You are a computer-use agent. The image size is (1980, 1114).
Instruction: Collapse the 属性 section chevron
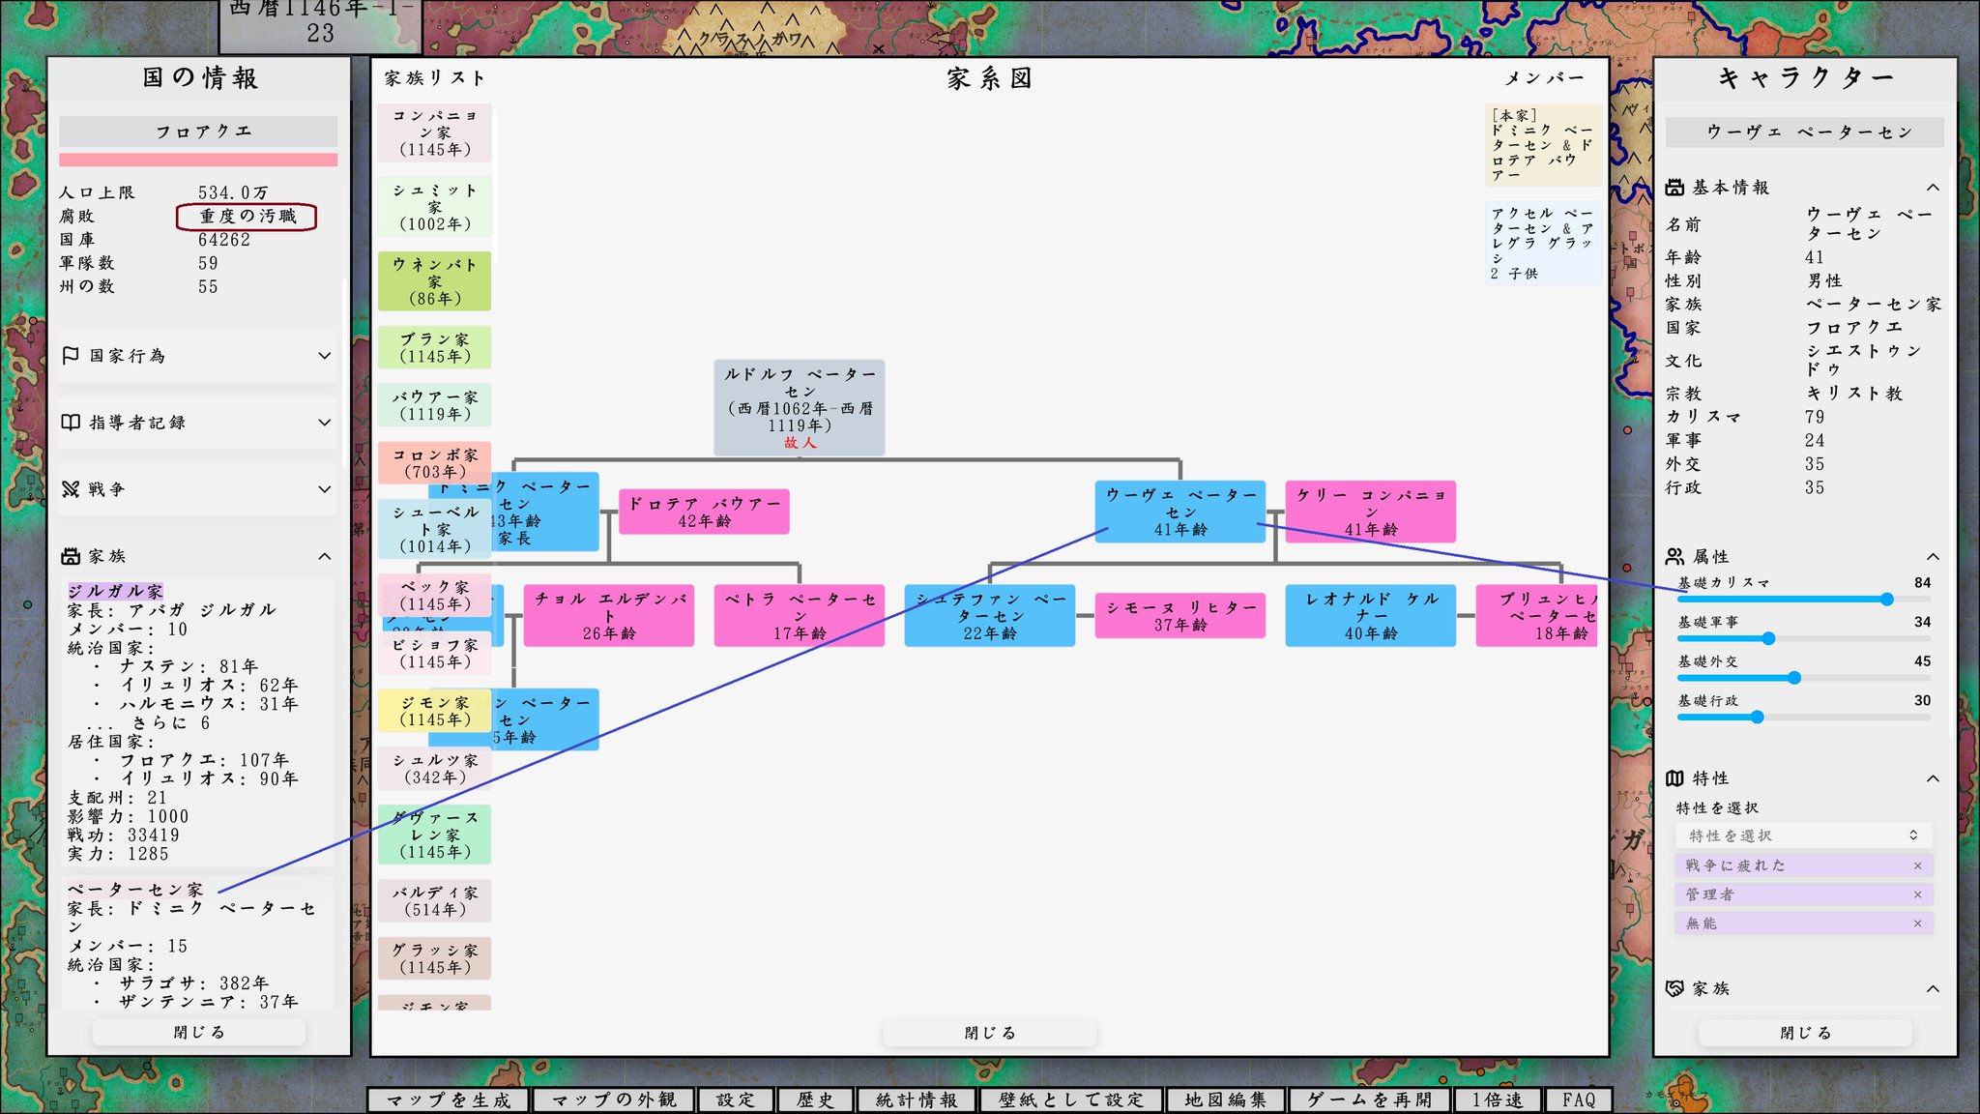pos(1933,557)
